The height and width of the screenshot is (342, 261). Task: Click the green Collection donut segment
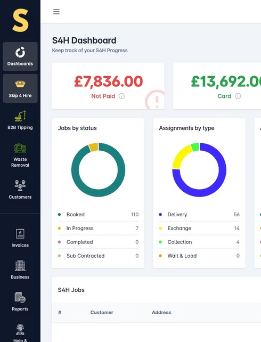(195, 146)
